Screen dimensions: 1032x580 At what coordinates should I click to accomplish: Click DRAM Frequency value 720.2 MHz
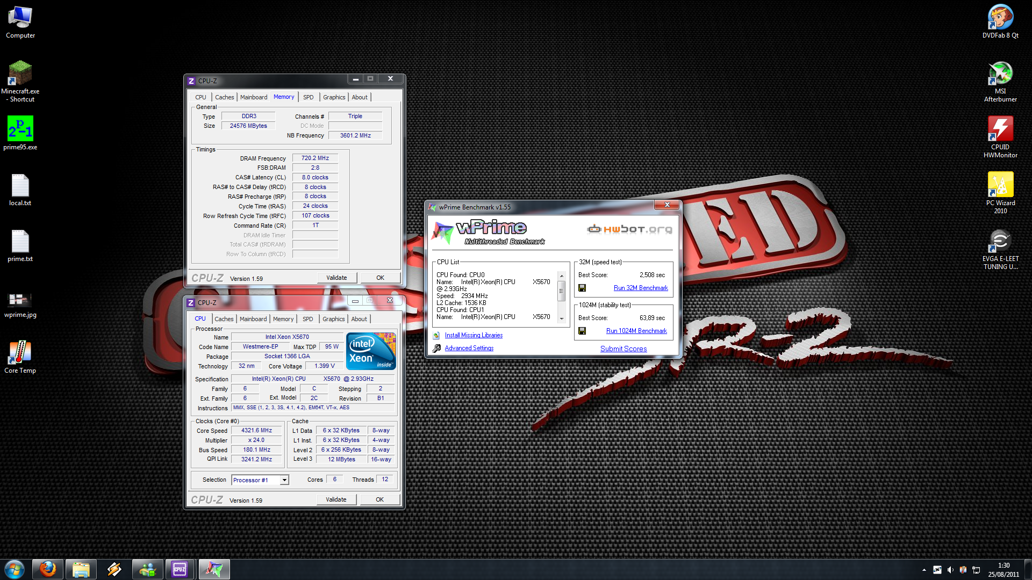(x=315, y=158)
